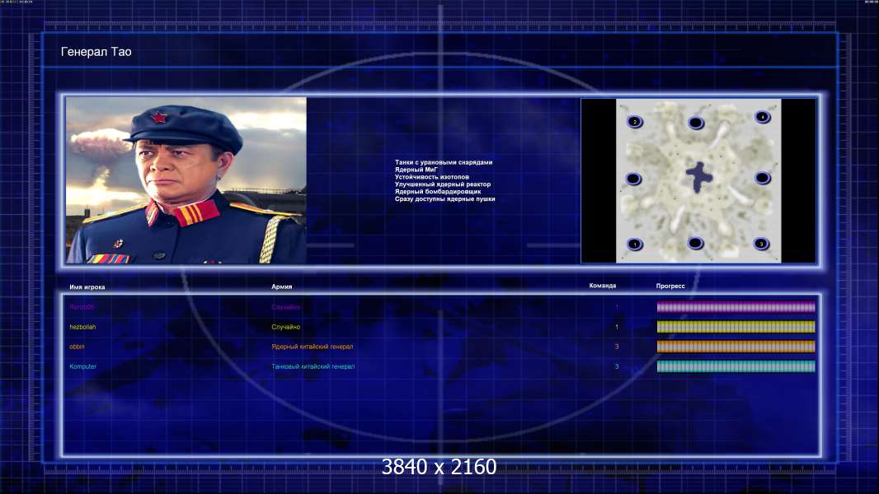Viewport: 879px width, 494px height.
Task: Click hezbollah's yellow progress bar
Action: click(736, 327)
